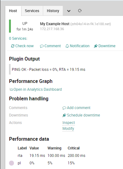Viewport: 123px width, 169px height.
Task: Click the Schedule downtime plug icon
Action: coord(64,115)
